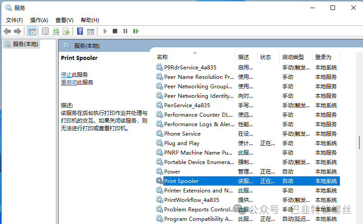The width and height of the screenshot is (363, 224).
Task: Select the Performance Logs & Alerts service
Action: [199, 124]
